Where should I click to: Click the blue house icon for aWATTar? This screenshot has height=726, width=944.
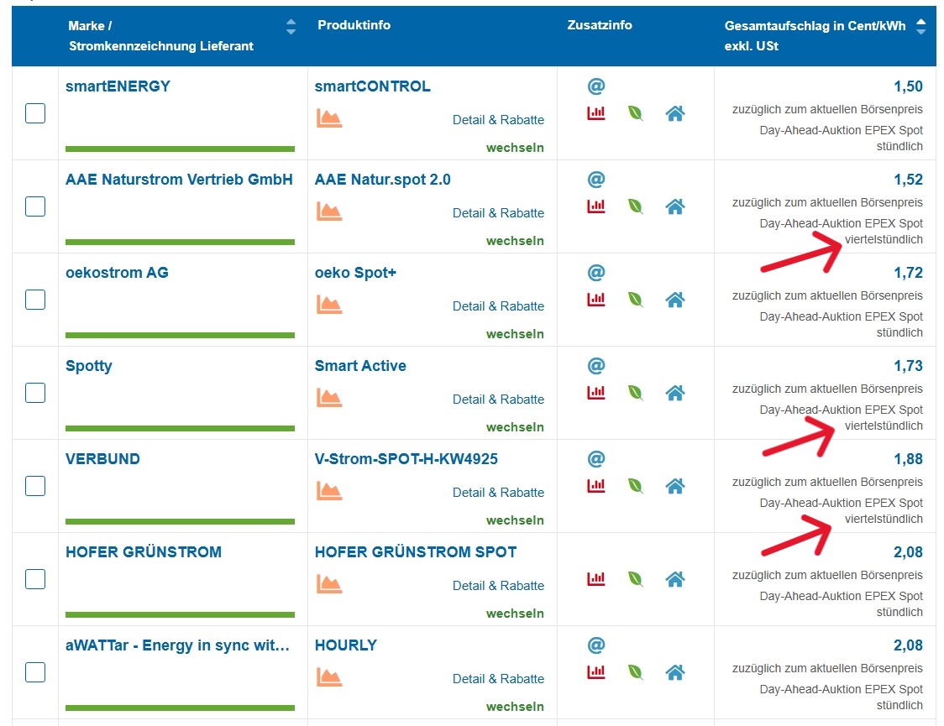(675, 672)
